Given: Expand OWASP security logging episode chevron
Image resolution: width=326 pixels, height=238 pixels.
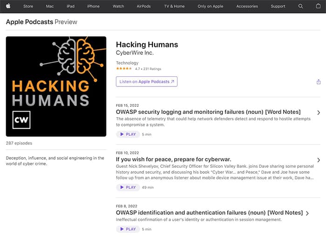Looking at the screenshot, I should coord(318,112).
